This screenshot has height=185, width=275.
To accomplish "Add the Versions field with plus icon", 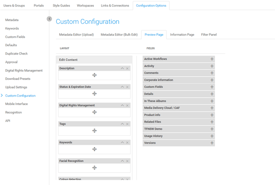I will point(212,143).
